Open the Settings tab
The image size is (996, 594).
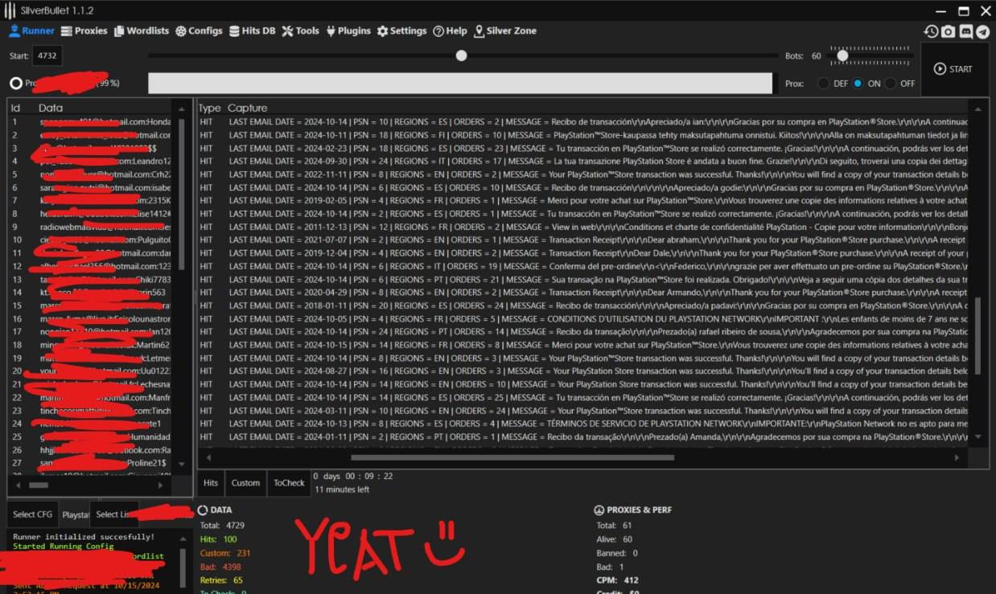401,31
